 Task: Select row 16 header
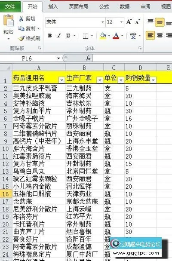click(x=6, y=194)
